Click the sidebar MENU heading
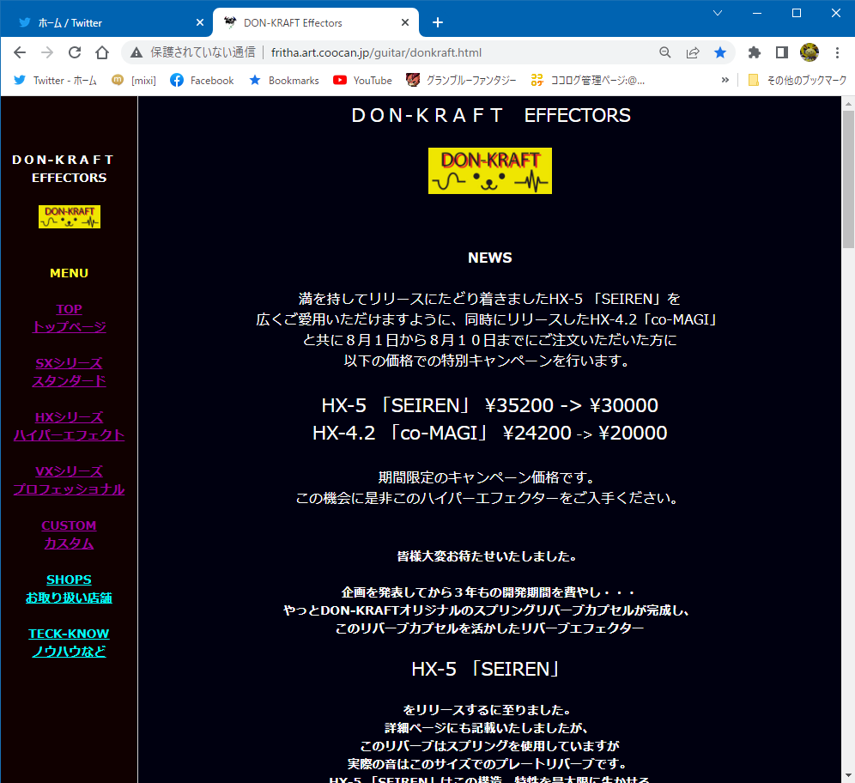 coord(70,273)
